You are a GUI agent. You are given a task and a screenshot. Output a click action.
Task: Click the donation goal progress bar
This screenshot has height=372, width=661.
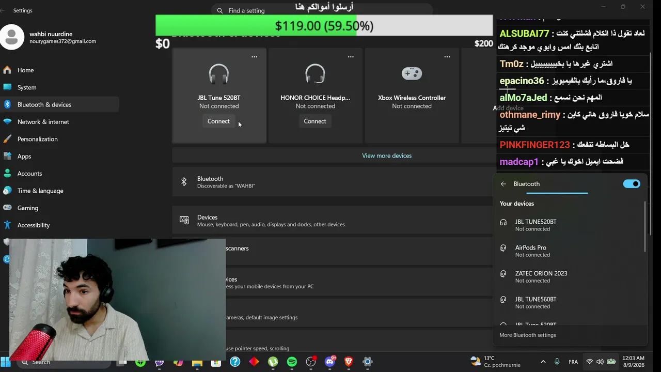(324, 25)
